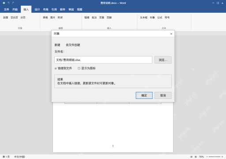Select the 插入 ribbon tab
Viewport: 226px width, 159px height.
[x=26, y=9]
